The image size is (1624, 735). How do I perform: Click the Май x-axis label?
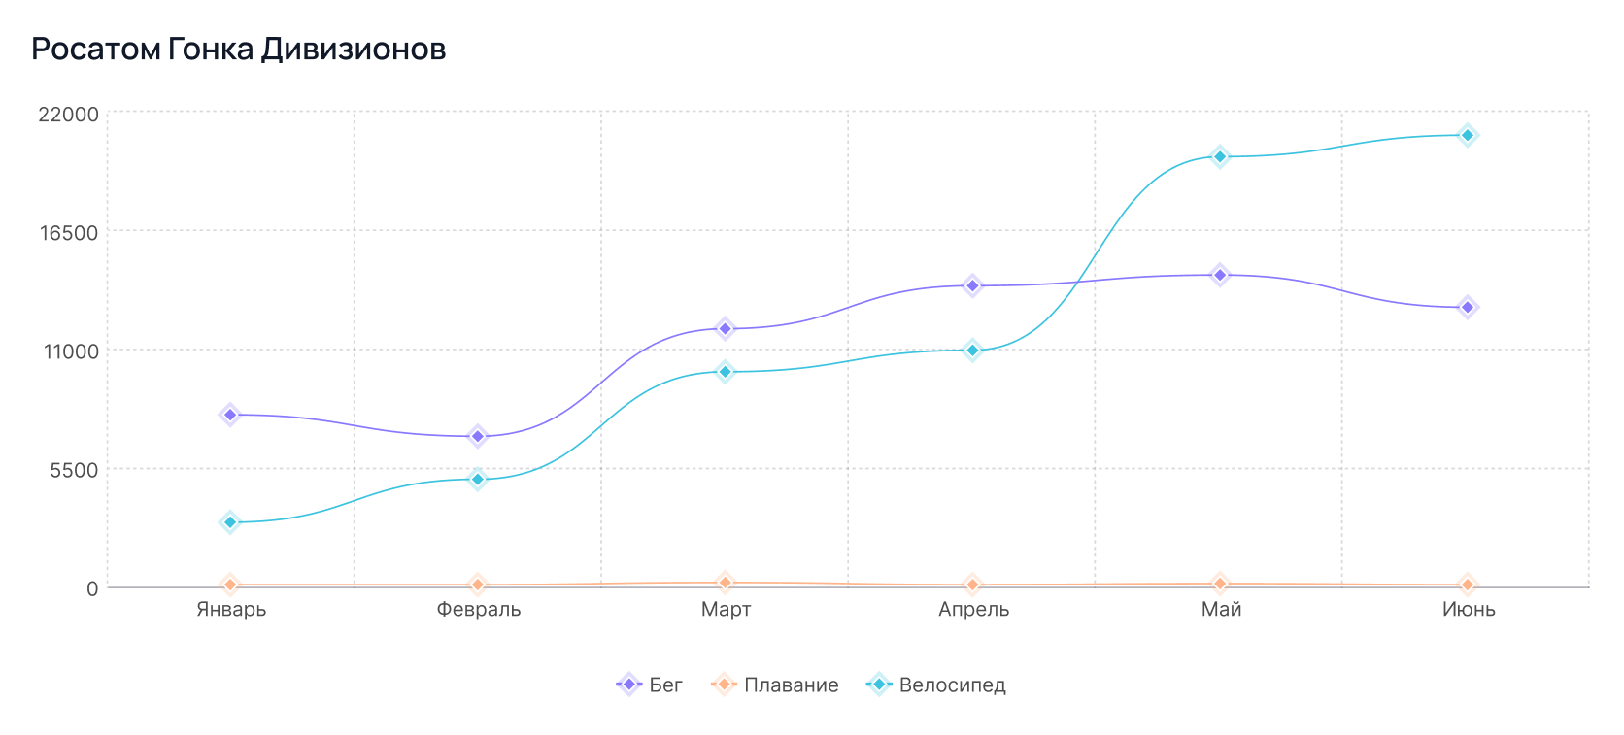tap(1221, 610)
